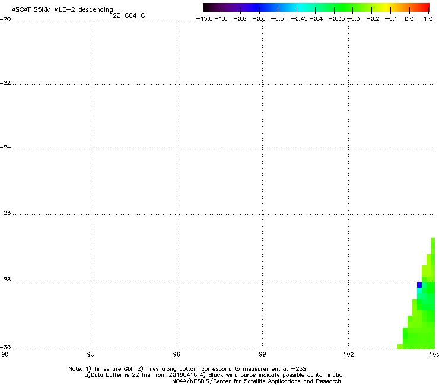Click the negative -1.0 color bar label
Image resolution: width=439 pixels, height=385 pixels.
click(221, 19)
